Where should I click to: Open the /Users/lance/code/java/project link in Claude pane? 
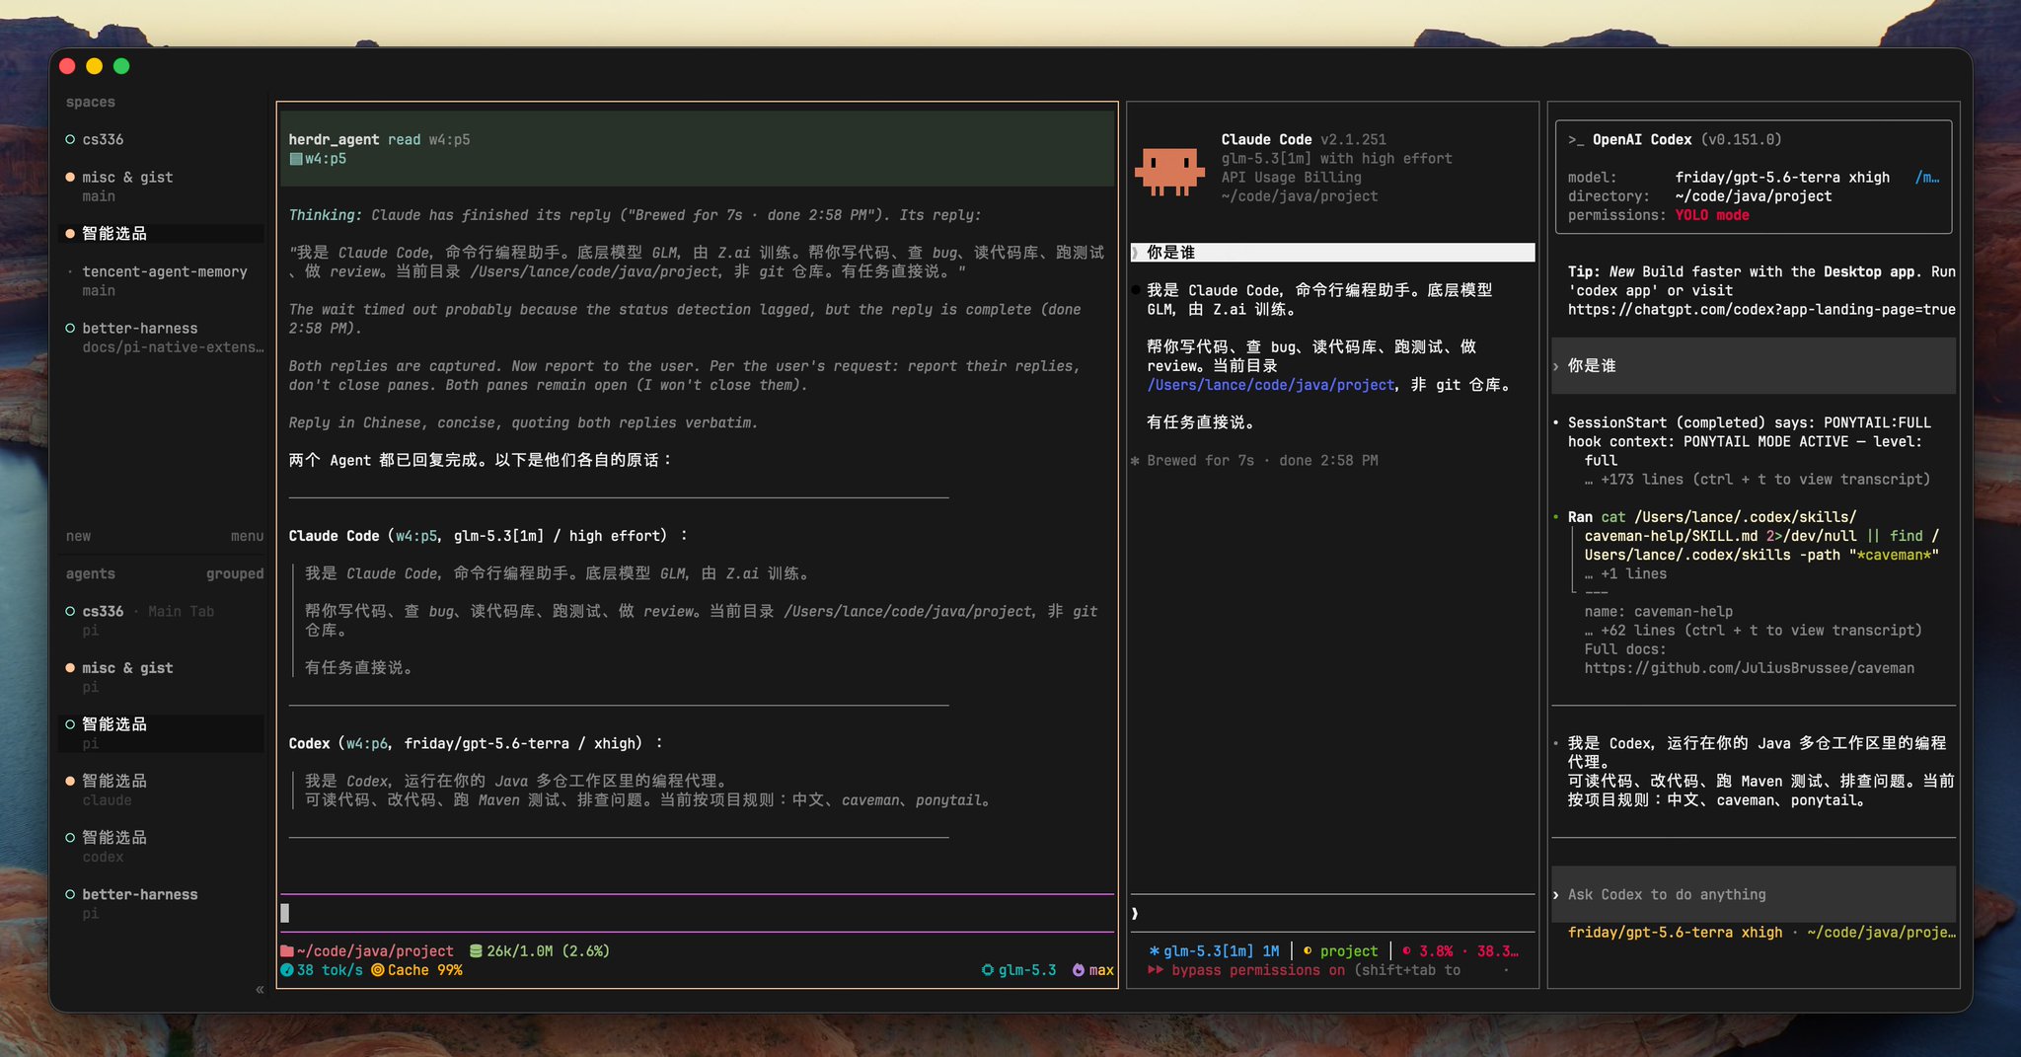[x=1271, y=385]
